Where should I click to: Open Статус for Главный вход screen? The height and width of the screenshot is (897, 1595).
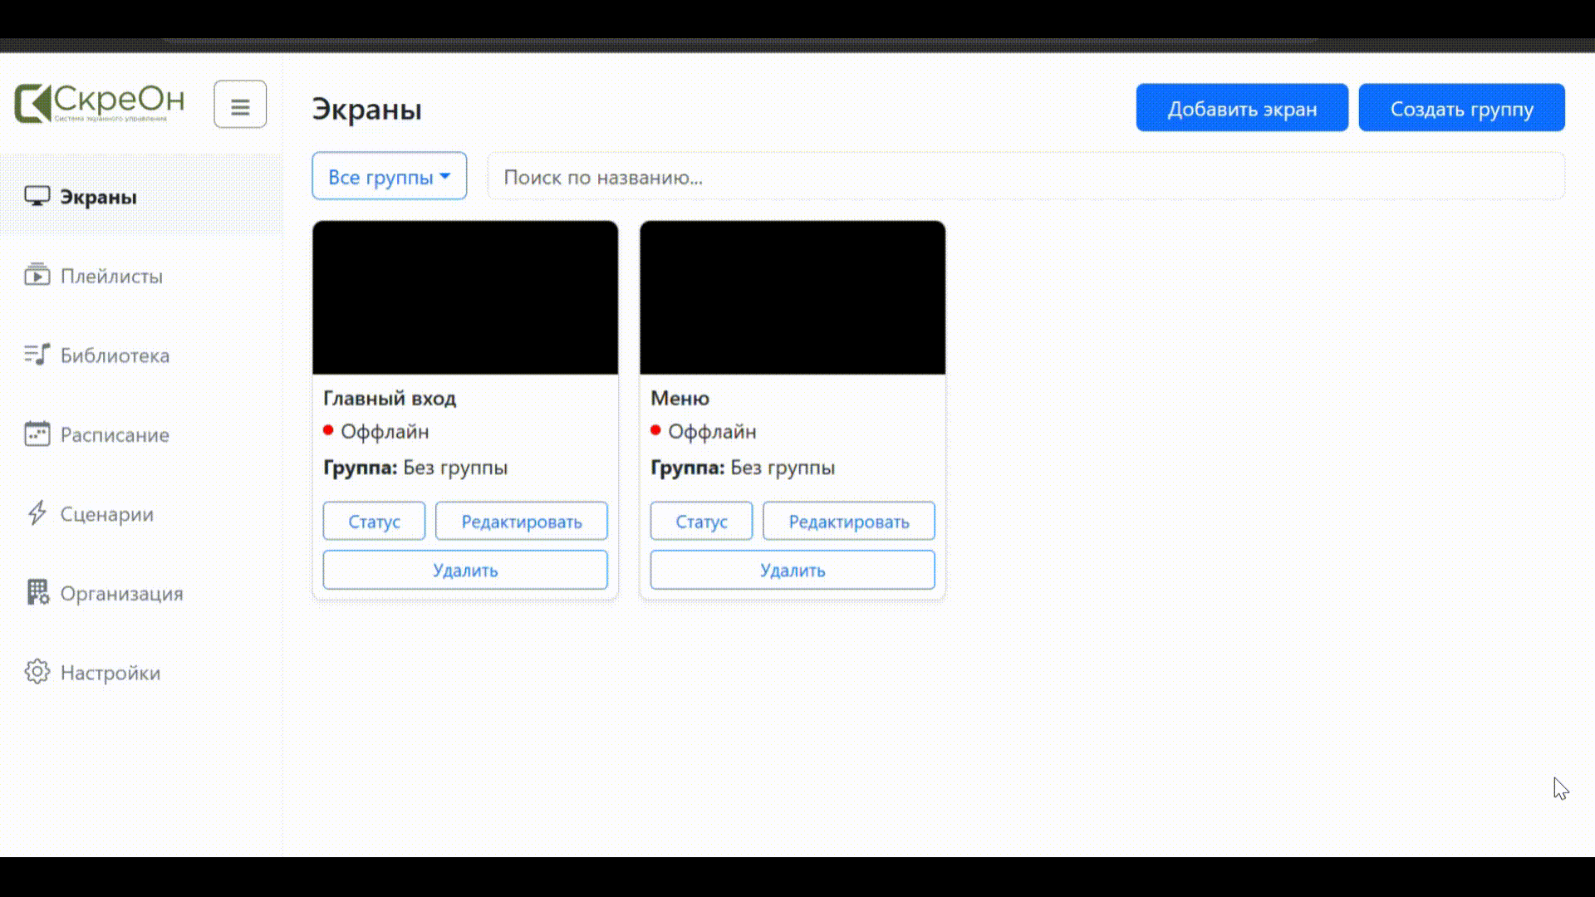[373, 521]
